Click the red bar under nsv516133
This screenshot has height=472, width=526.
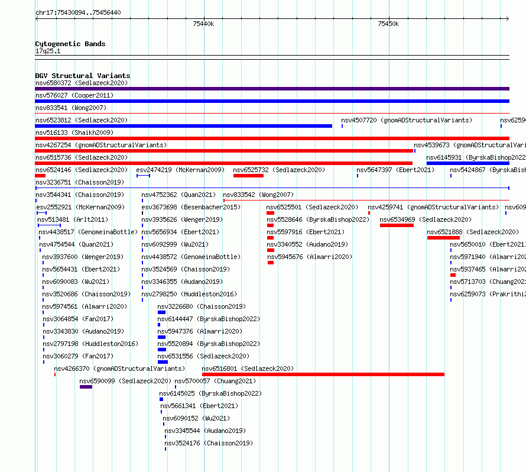click(272, 138)
